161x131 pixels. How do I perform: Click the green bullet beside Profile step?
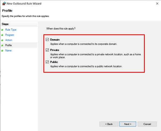click(x=2, y=45)
